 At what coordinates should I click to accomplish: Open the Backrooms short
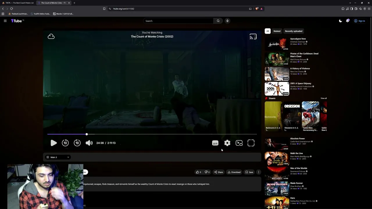[x=273, y=116]
